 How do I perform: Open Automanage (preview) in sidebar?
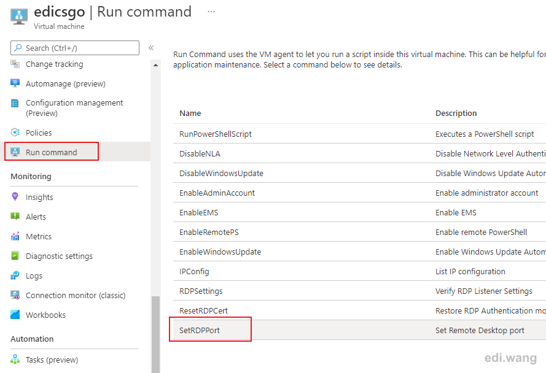click(x=66, y=83)
